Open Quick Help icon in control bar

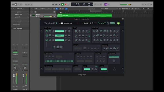18,4
